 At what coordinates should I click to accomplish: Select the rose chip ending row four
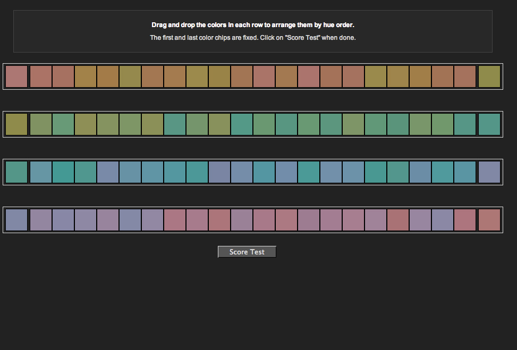[490, 219]
